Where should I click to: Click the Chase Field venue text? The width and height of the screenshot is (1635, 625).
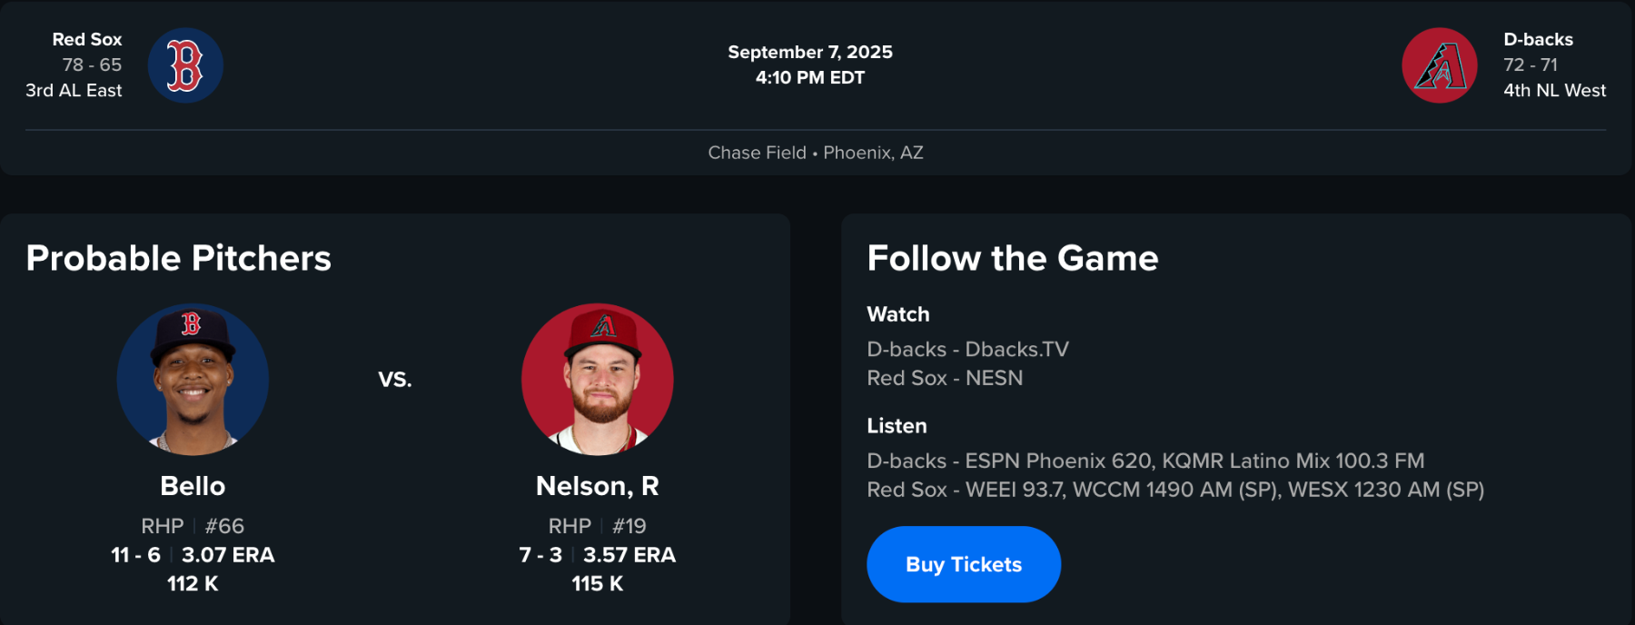pos(757,153)
